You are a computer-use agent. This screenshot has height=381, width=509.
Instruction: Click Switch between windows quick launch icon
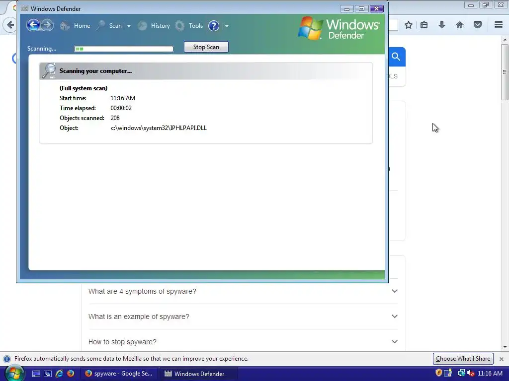coord(48,374)
